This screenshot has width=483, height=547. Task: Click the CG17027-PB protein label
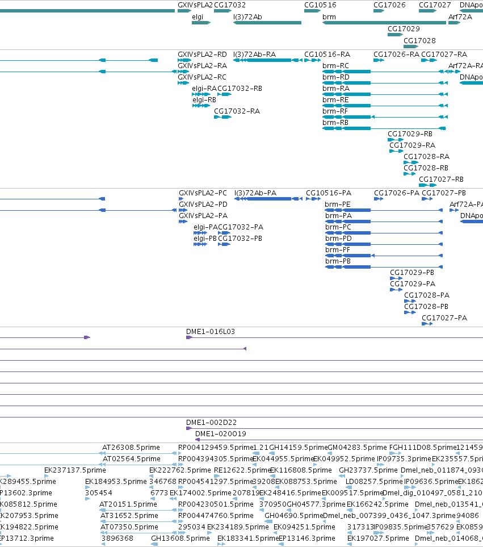(x=444, y=193)
